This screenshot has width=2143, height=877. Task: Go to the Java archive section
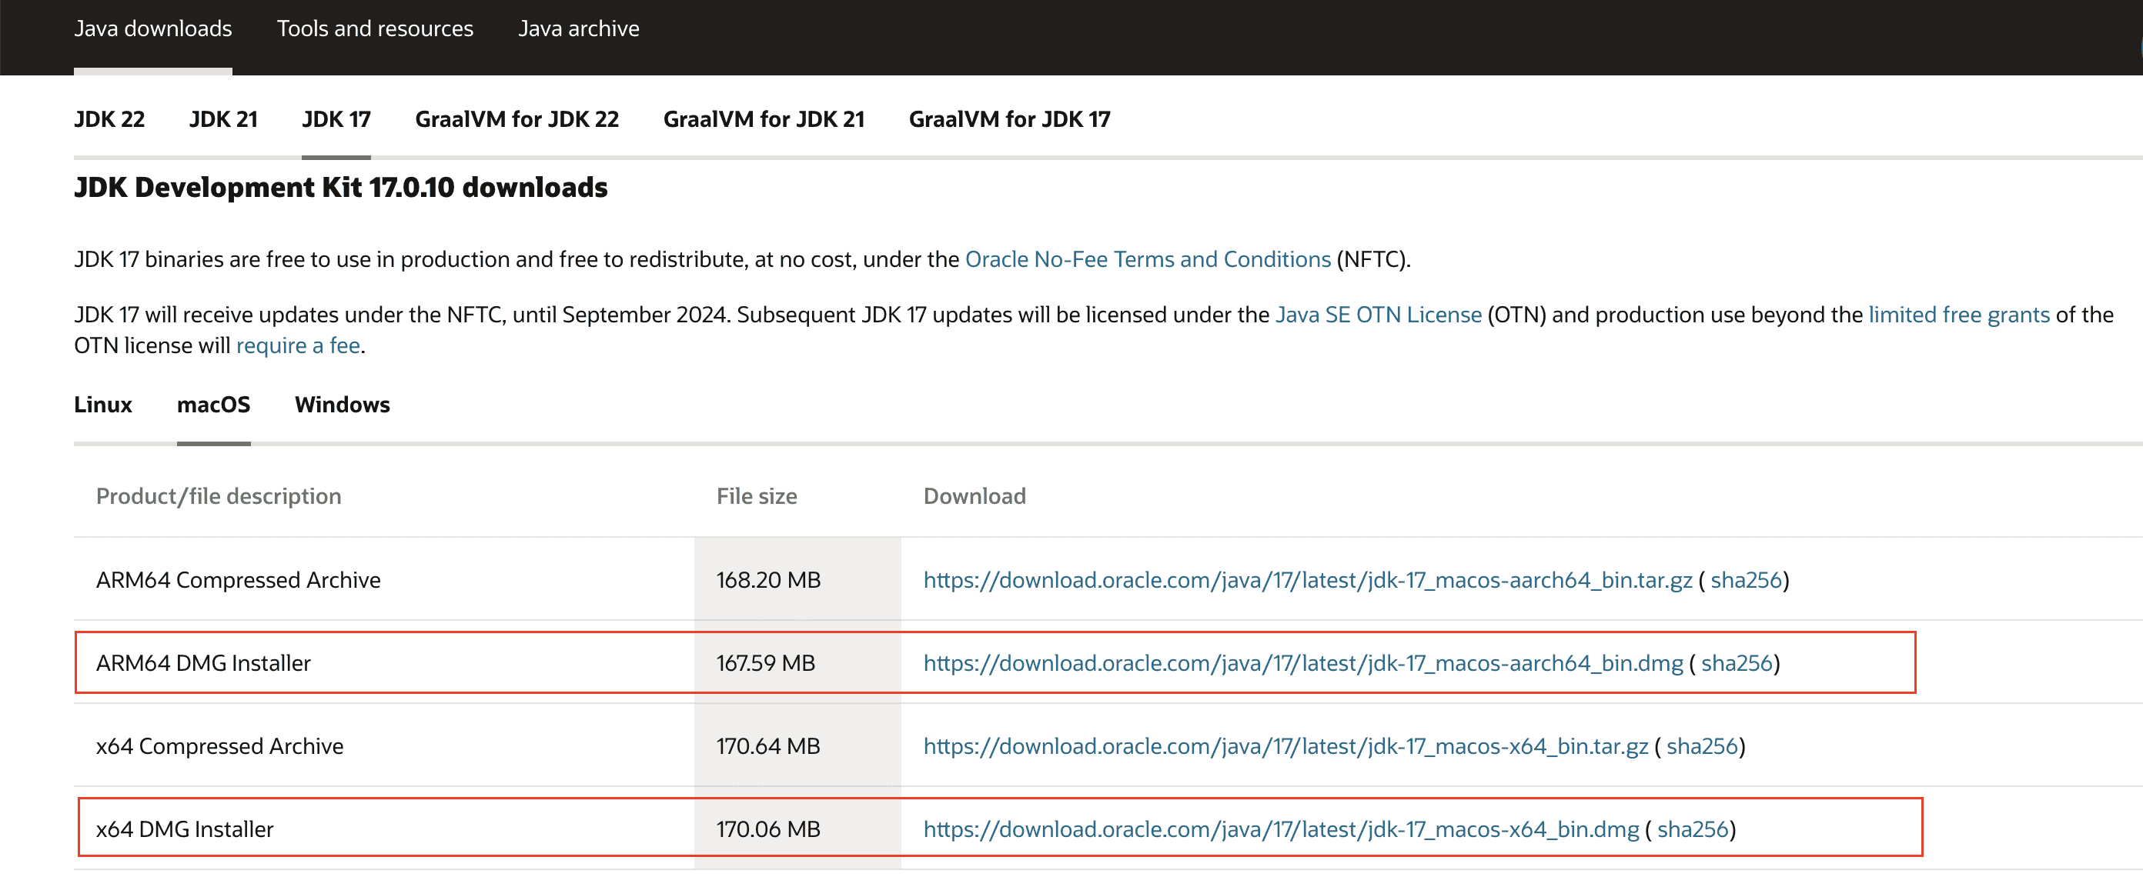coord(578,28)
